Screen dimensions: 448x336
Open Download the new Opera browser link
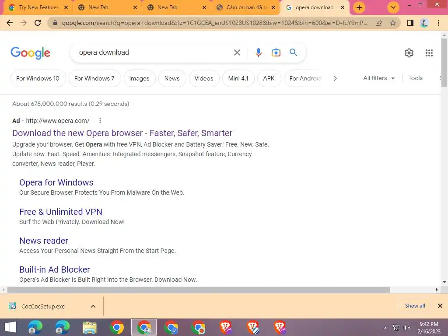point(122,133)
